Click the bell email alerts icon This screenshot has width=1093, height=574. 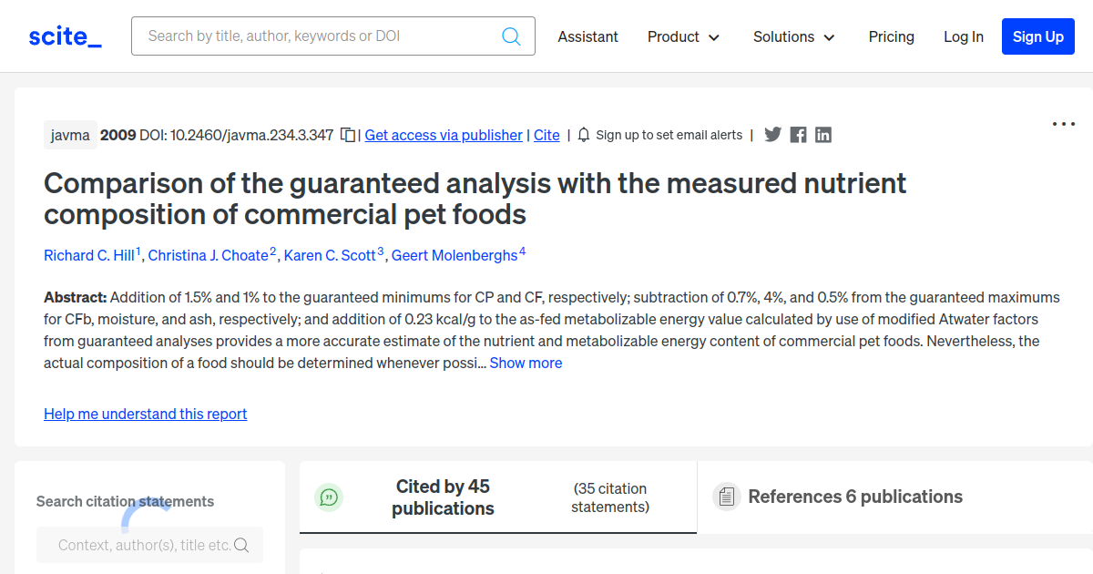pyautogui.click(x=584, y=135)
